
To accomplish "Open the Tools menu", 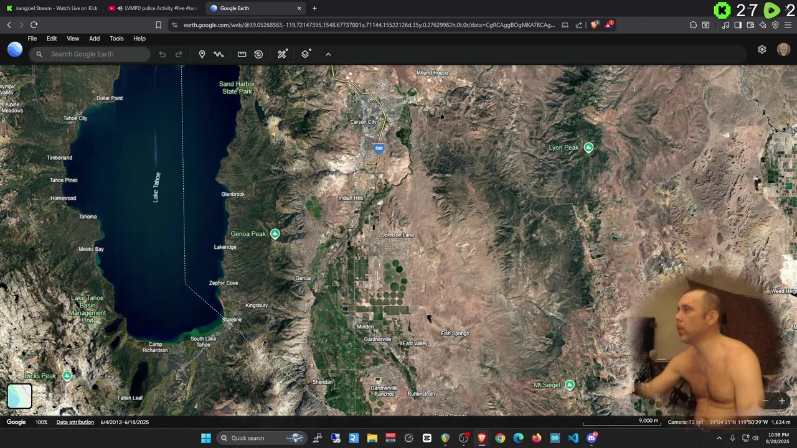I will [116, 39].
